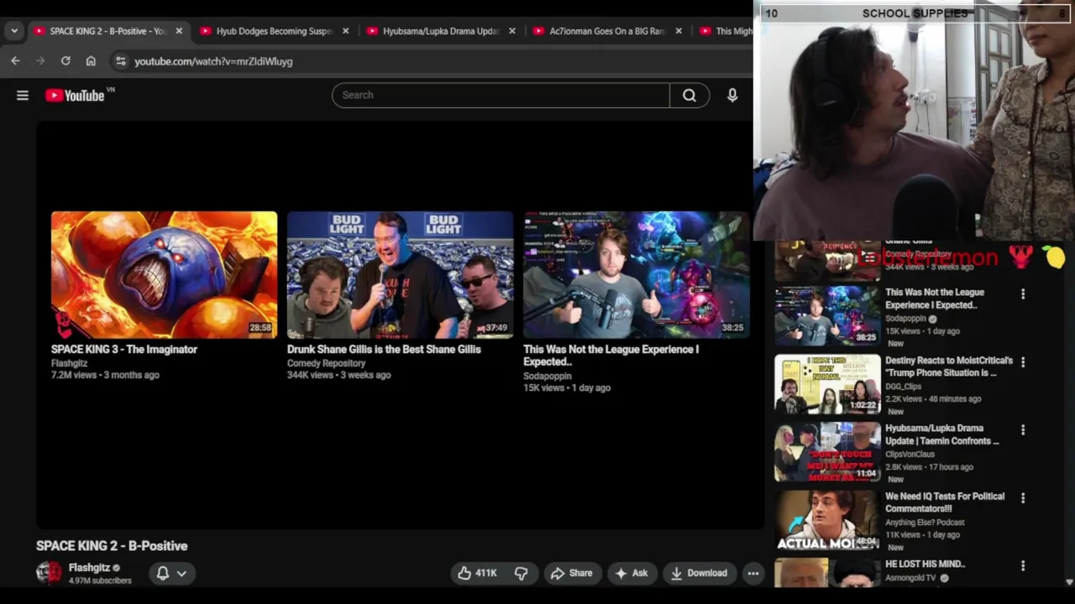This screenshot has width=1075, height=604.
Task: Click IQ Tests sidebar thumbnail 48:04
Action: pyautogui.click(x=827, y=520)
